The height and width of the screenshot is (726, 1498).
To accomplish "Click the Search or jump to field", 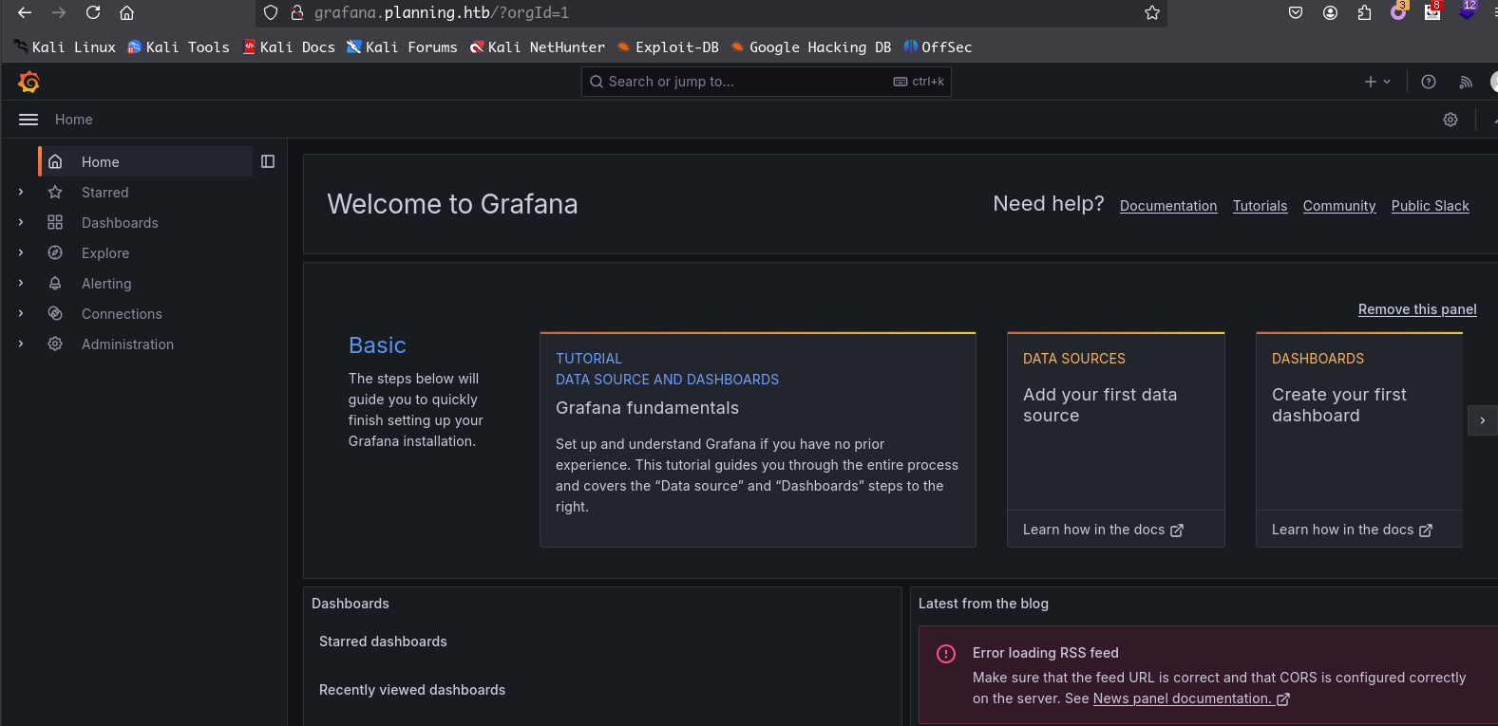I will click(x=766, y=82).
